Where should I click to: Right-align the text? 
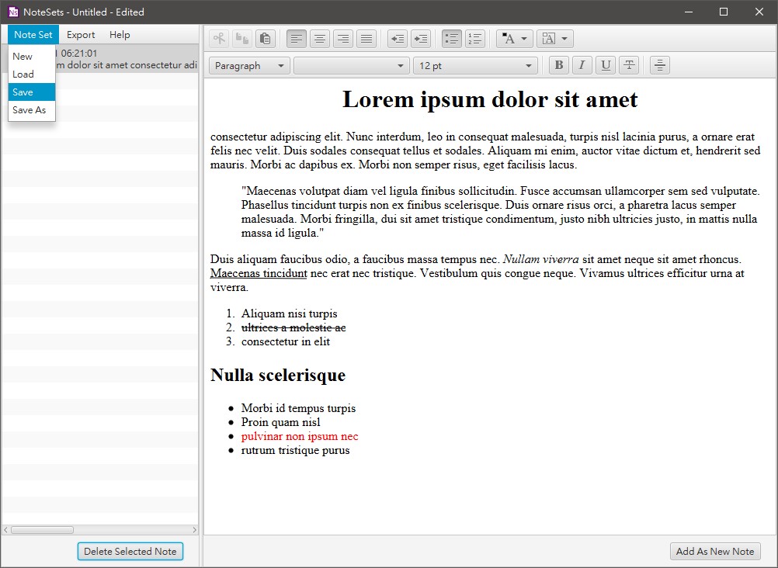click(342, 39)
